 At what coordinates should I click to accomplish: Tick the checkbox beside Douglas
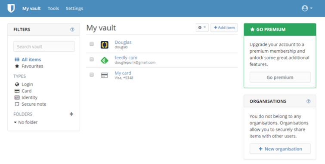[x=92, y=44]
